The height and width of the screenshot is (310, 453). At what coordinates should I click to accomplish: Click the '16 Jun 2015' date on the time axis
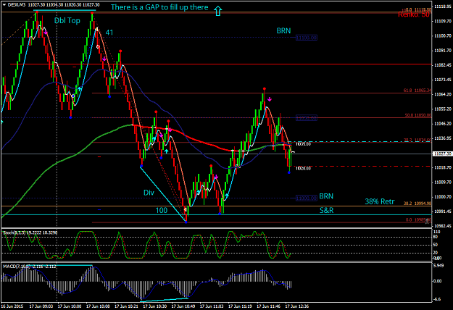coord(12,306)
